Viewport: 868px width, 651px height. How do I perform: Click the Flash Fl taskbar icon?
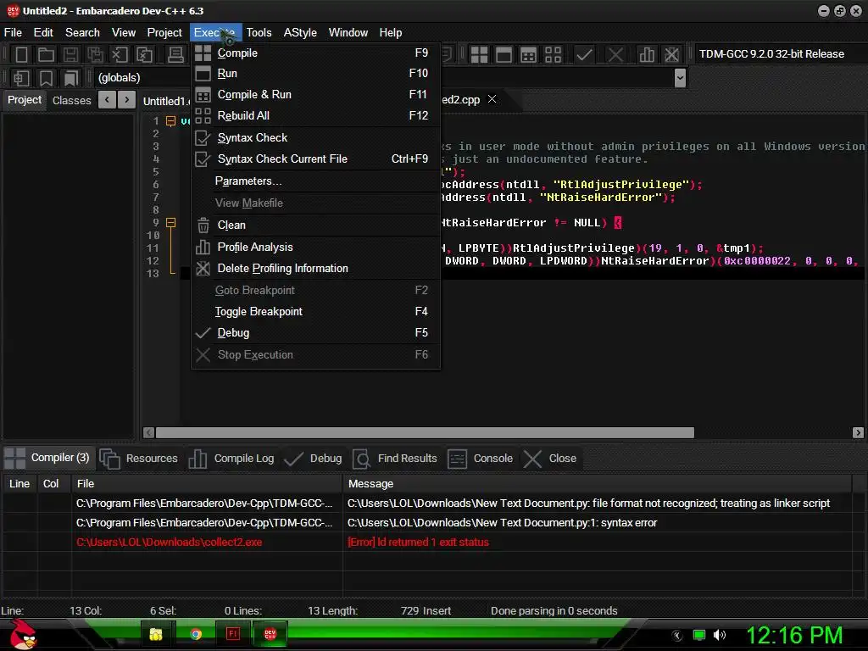pyautogui.click(x=232, y=634)
